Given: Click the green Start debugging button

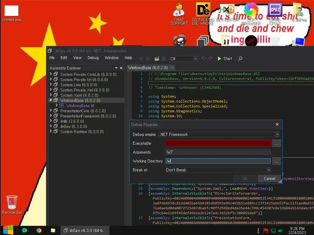Looking at the screenshot, I should [225, 58].
